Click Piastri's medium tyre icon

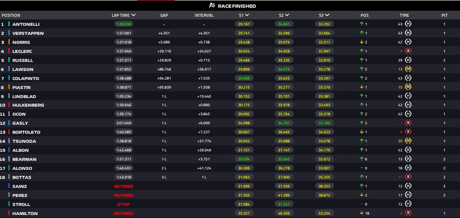(x=408, y=87)
